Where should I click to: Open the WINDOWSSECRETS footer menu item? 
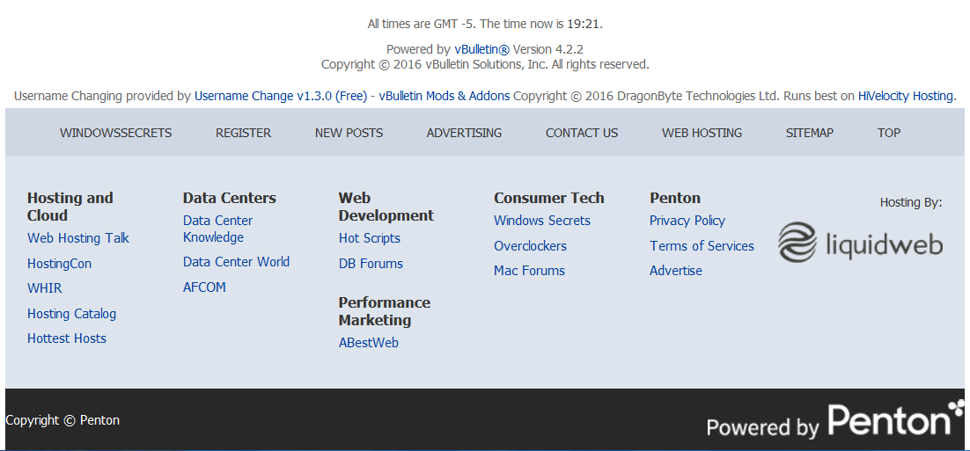(x=115, y=133)
